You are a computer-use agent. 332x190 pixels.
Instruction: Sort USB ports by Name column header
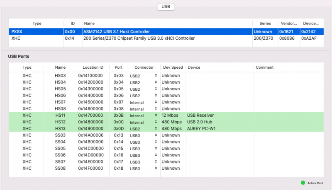pyautogui.click(x=60, y=67)
